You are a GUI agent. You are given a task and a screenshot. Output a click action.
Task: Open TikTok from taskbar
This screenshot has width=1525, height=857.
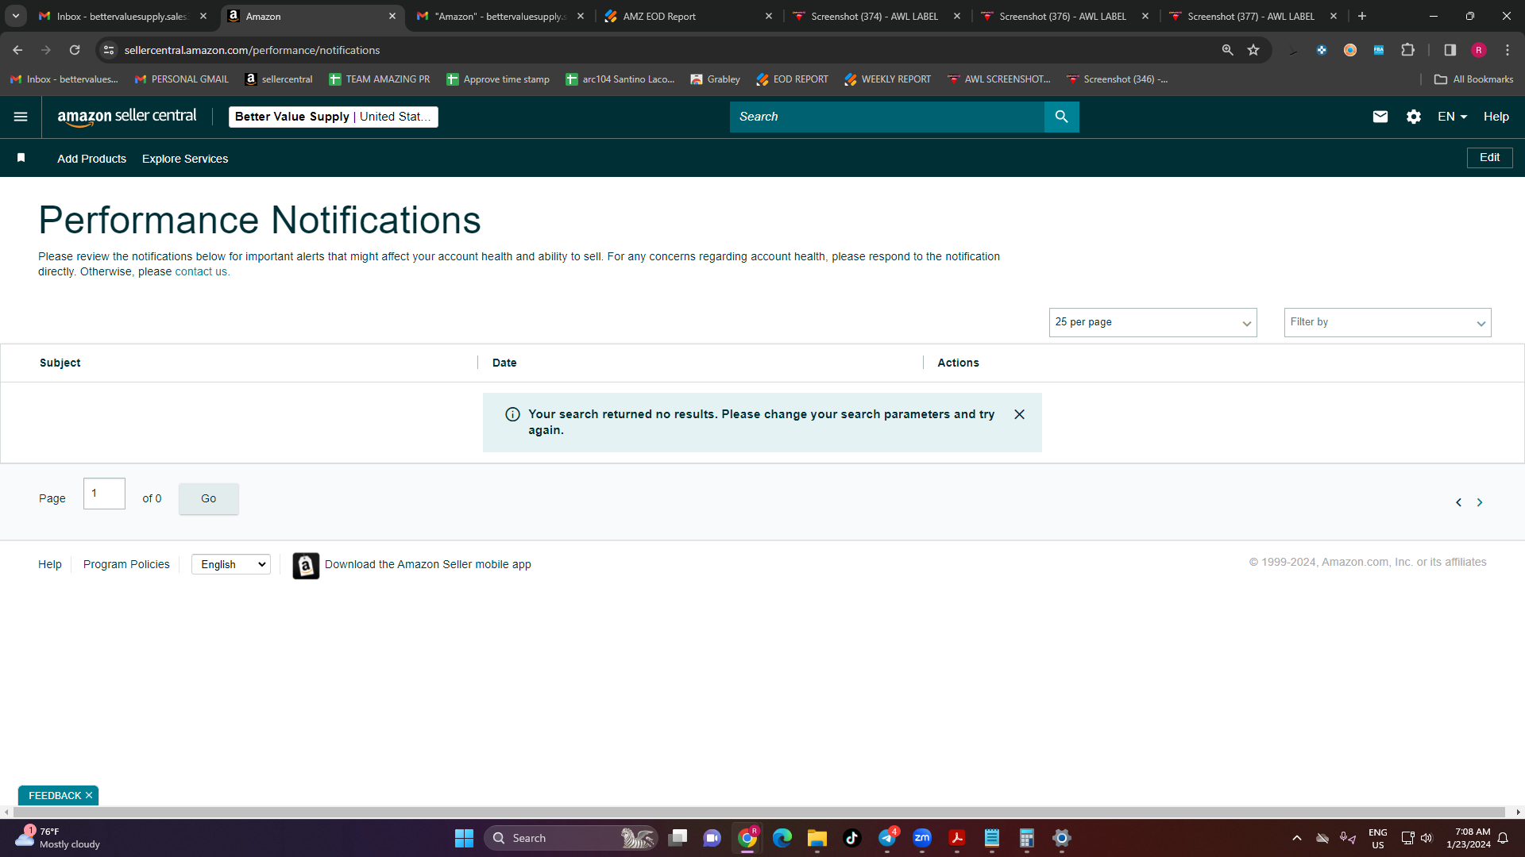(x=852, y=838)
